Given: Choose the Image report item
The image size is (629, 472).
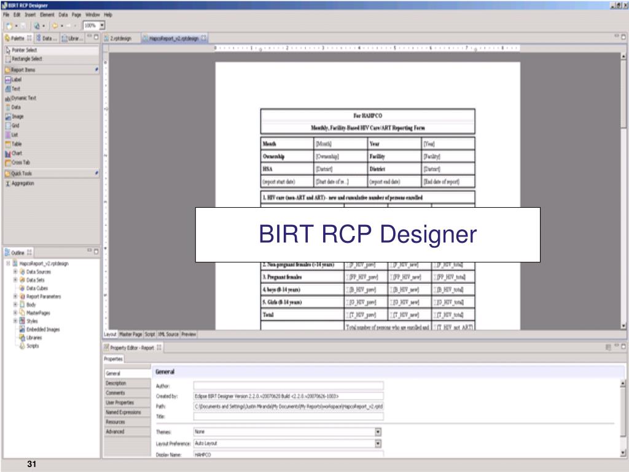Looking at the screenshot, I should [x=15, y=116].
